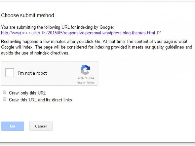The height and width of the screenshot is (146, 195).
Task: Click the "I'm not a robot" label text
Action: [32, 73]
